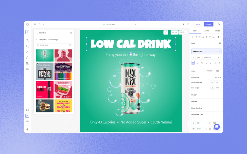Zoom out with the minus button
This screenshot has height=154, width=247.
pyautogui.click(x=173, y=32)
